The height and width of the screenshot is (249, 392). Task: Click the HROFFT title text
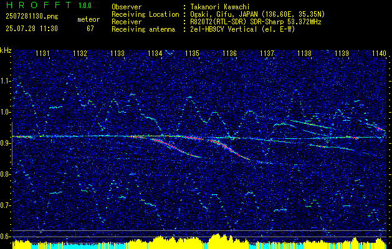[39, 5]
